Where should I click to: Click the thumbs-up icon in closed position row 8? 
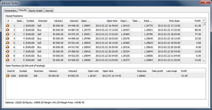click(x=8, y=55)
